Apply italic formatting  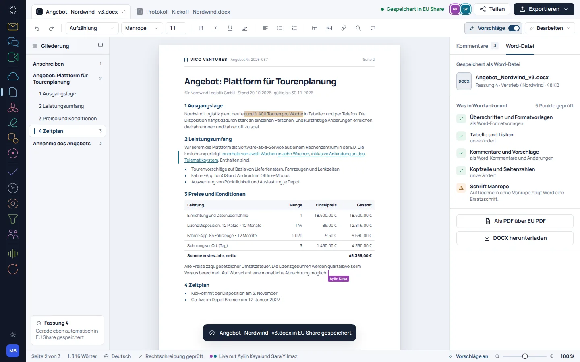click(215, 28)
